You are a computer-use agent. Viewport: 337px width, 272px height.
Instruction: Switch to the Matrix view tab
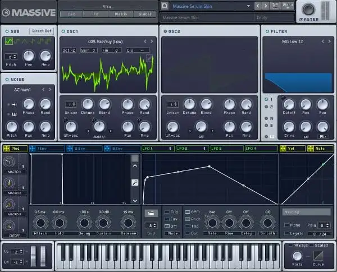(120, 13)
